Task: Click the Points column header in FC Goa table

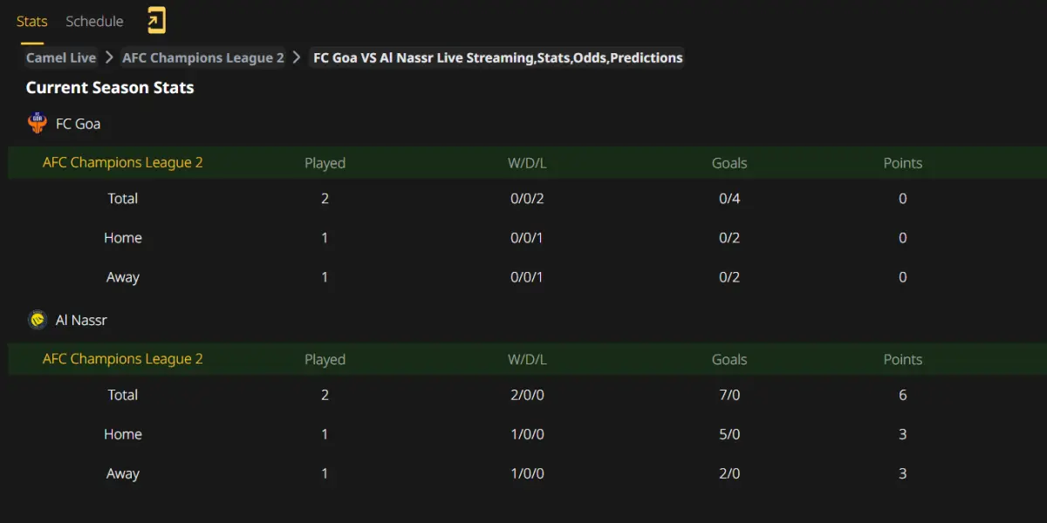Action: point(902,163)
